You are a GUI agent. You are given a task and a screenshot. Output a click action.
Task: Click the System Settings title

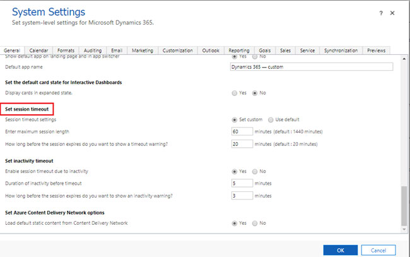coord(49,12)
